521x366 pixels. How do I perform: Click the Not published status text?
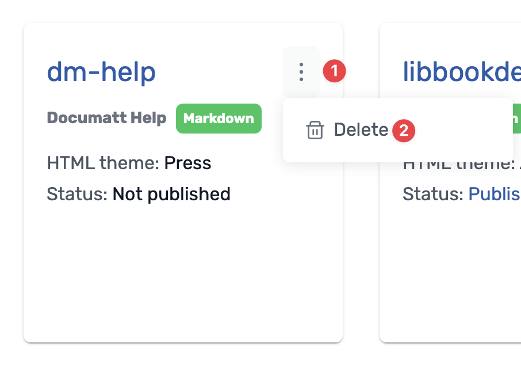click(x=171, y=194)
